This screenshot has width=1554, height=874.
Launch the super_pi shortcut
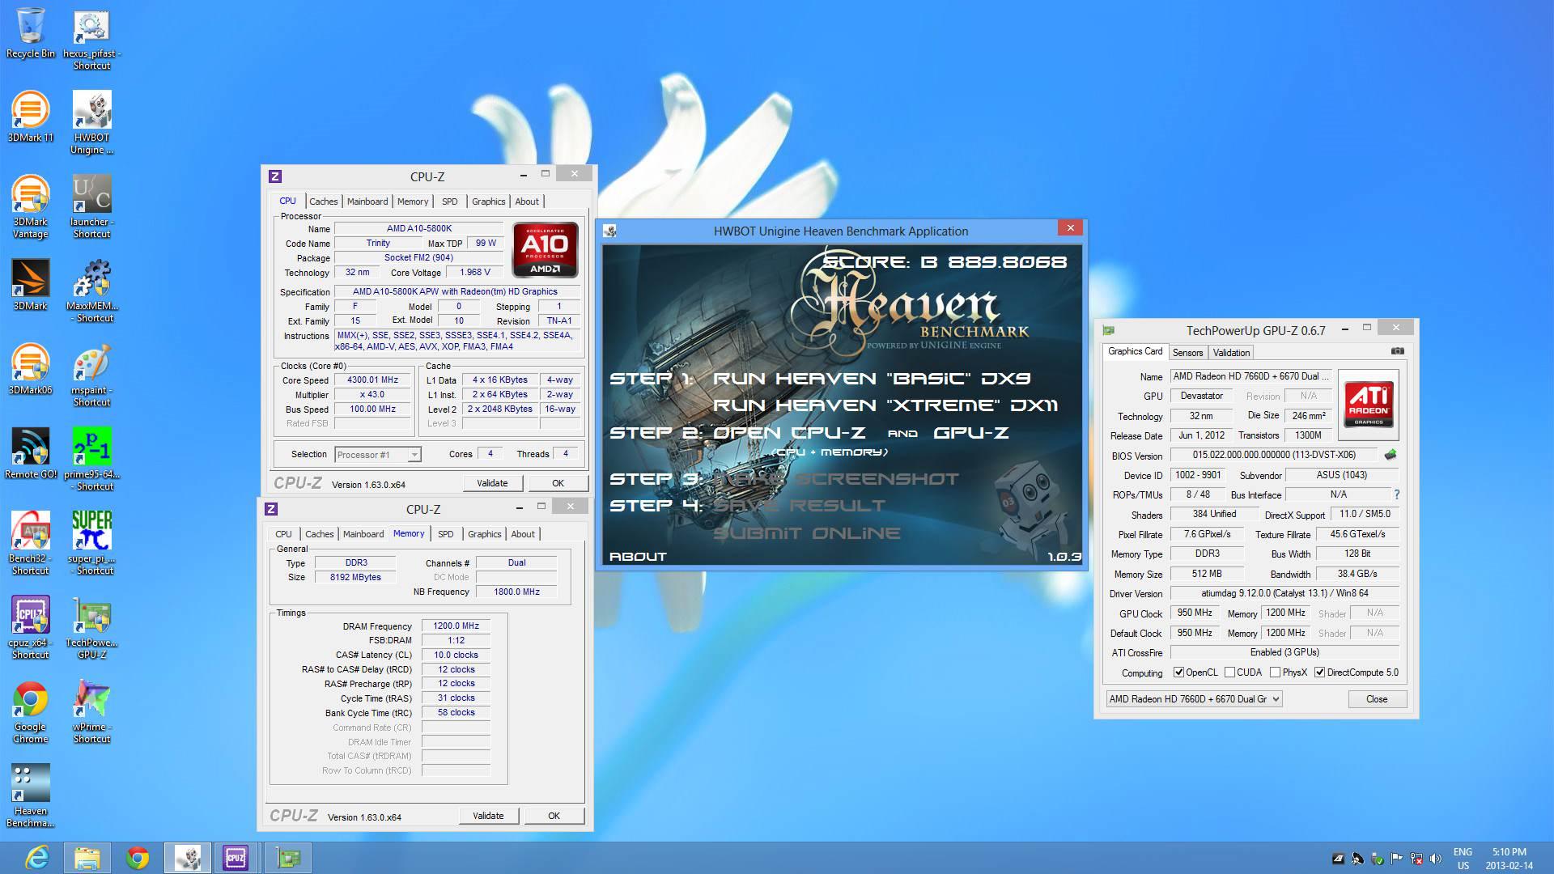[91, 543]
